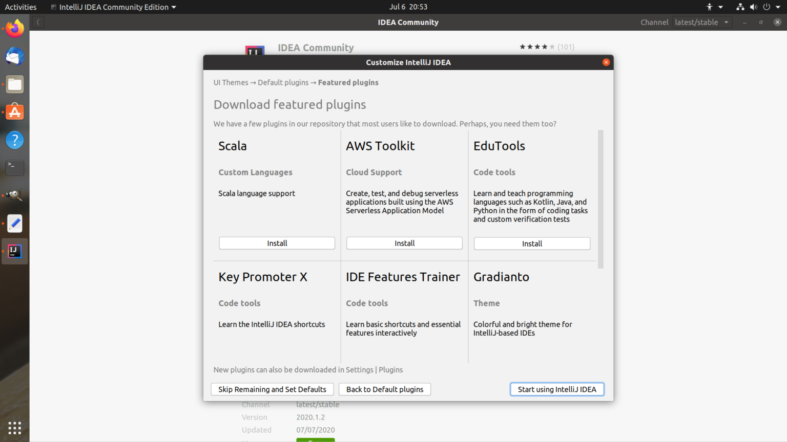The width and height of the screenshot is (787, 442).
Task: Launch Firefox from the dock
Action: tap(14, 28)
